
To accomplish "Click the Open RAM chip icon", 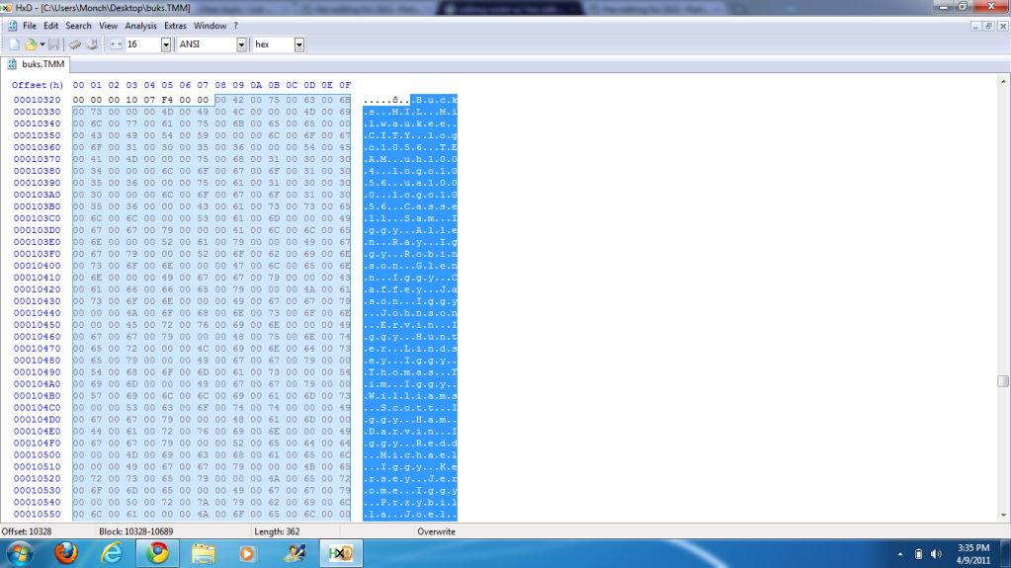I will point(74,44).
